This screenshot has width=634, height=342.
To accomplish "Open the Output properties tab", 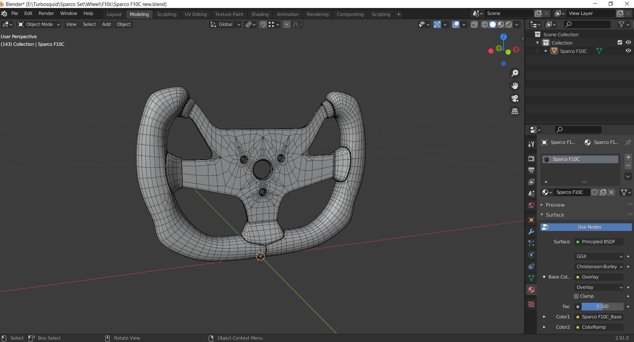I will tap(531, 170).
